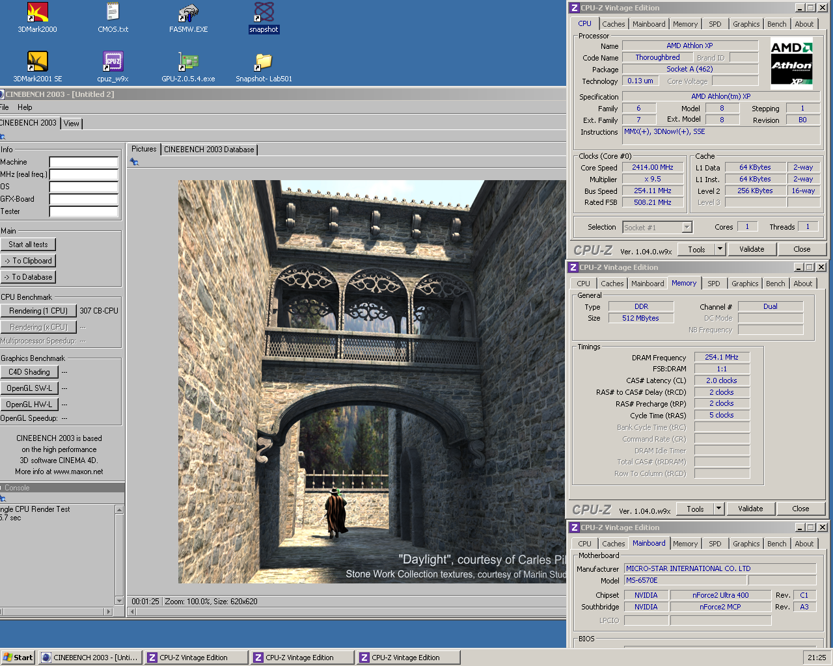The width and height of the screenshot is (833, 666).
Task: Click the AMD Athlon XP logo
Action: pyautogui.click(x=791, y=63)
